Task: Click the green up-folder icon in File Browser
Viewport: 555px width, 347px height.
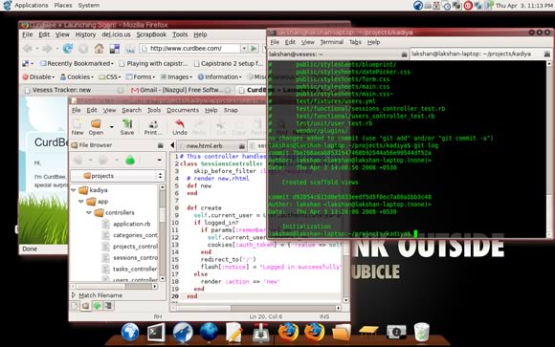Action: tap(130, 161)
